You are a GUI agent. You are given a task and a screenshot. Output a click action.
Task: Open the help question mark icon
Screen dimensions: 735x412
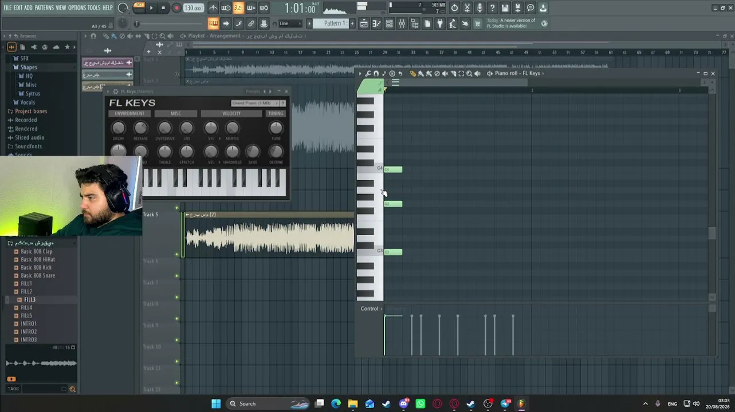pyautogui.click(x=492, y=8)
